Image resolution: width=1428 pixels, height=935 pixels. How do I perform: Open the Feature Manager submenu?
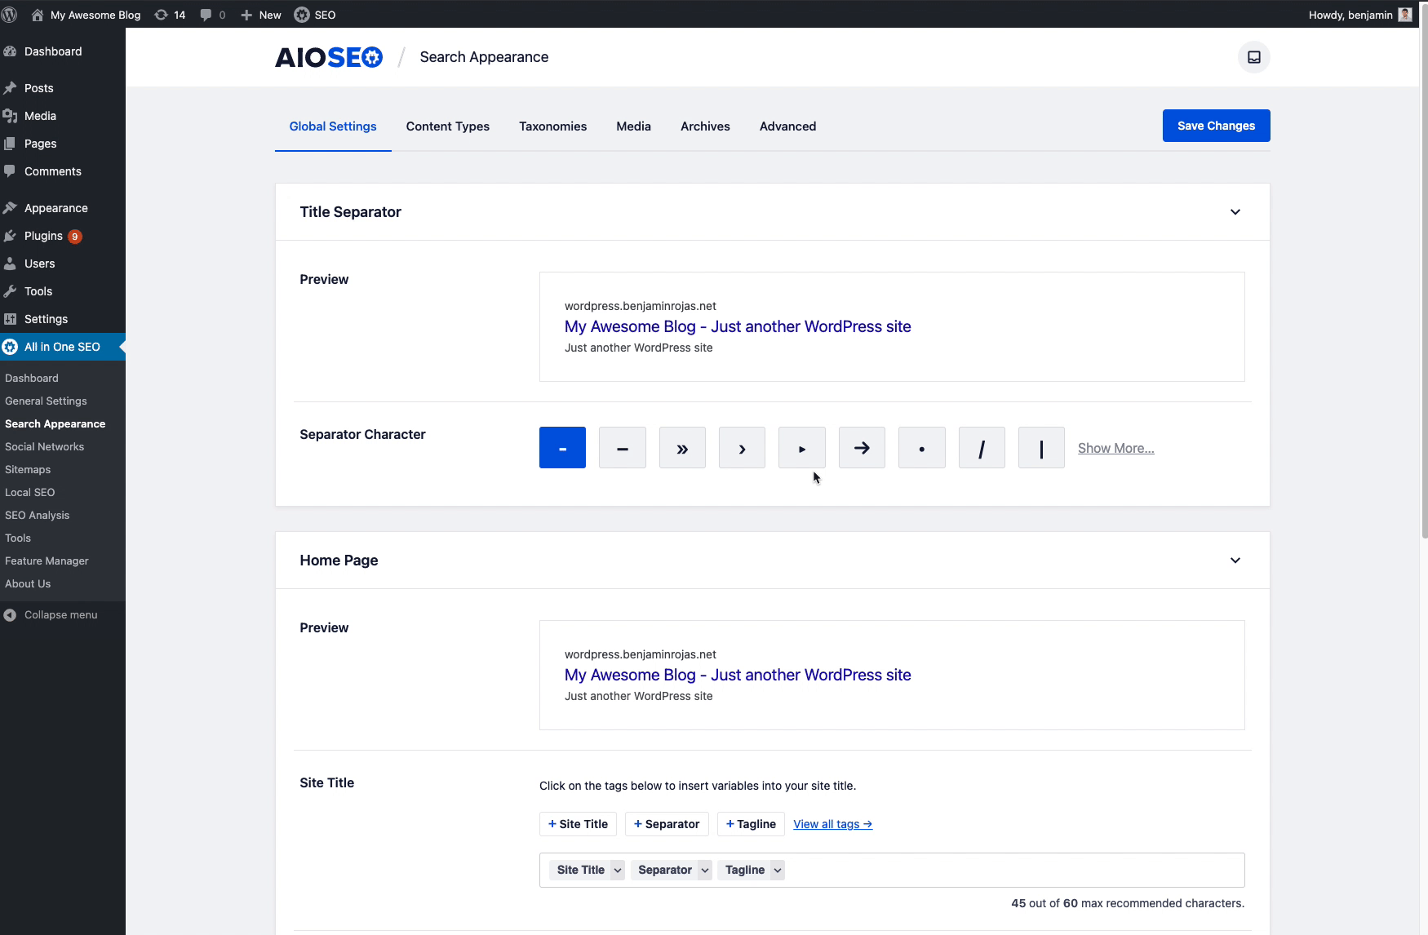(47, 561)
